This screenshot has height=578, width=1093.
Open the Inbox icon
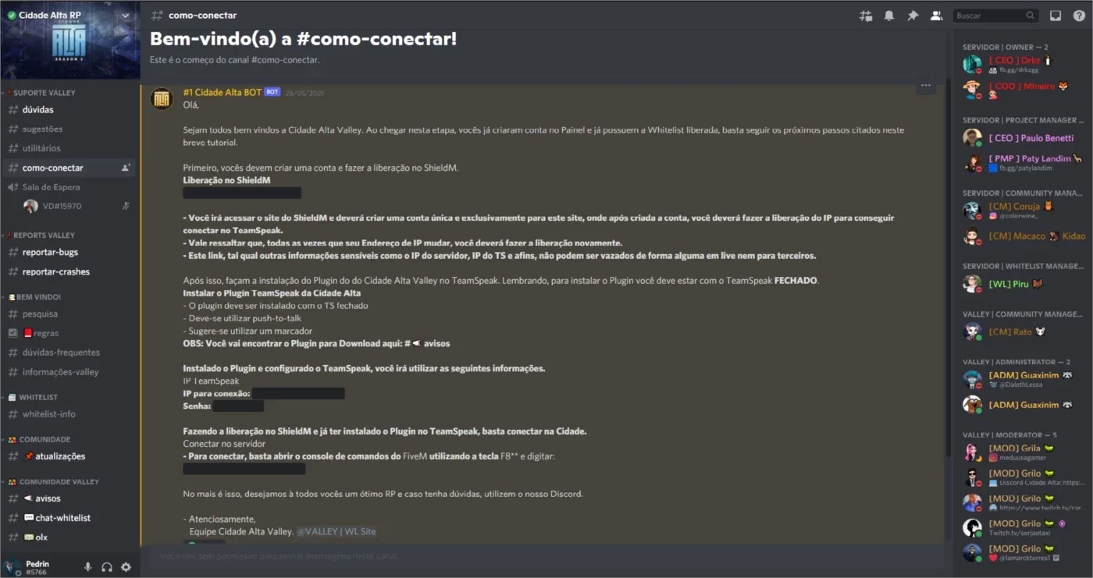click(x=1056, y=16)
